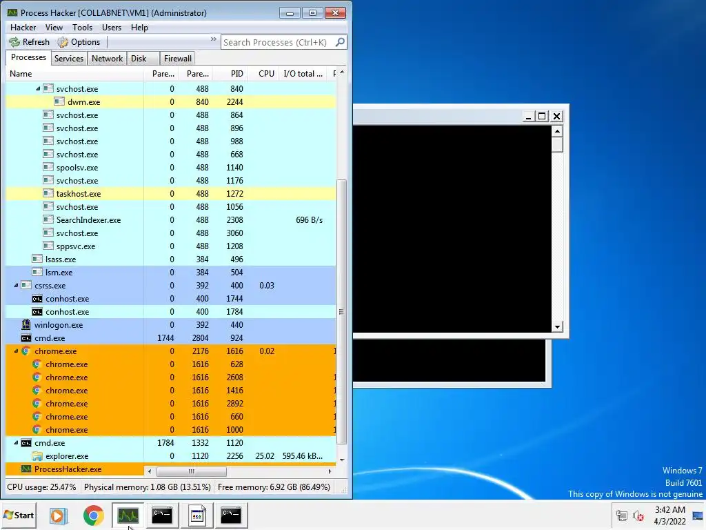Click the magnifier icon in the search box
Image resolution: width=706 pixels, height=530 pixels.
341,42
